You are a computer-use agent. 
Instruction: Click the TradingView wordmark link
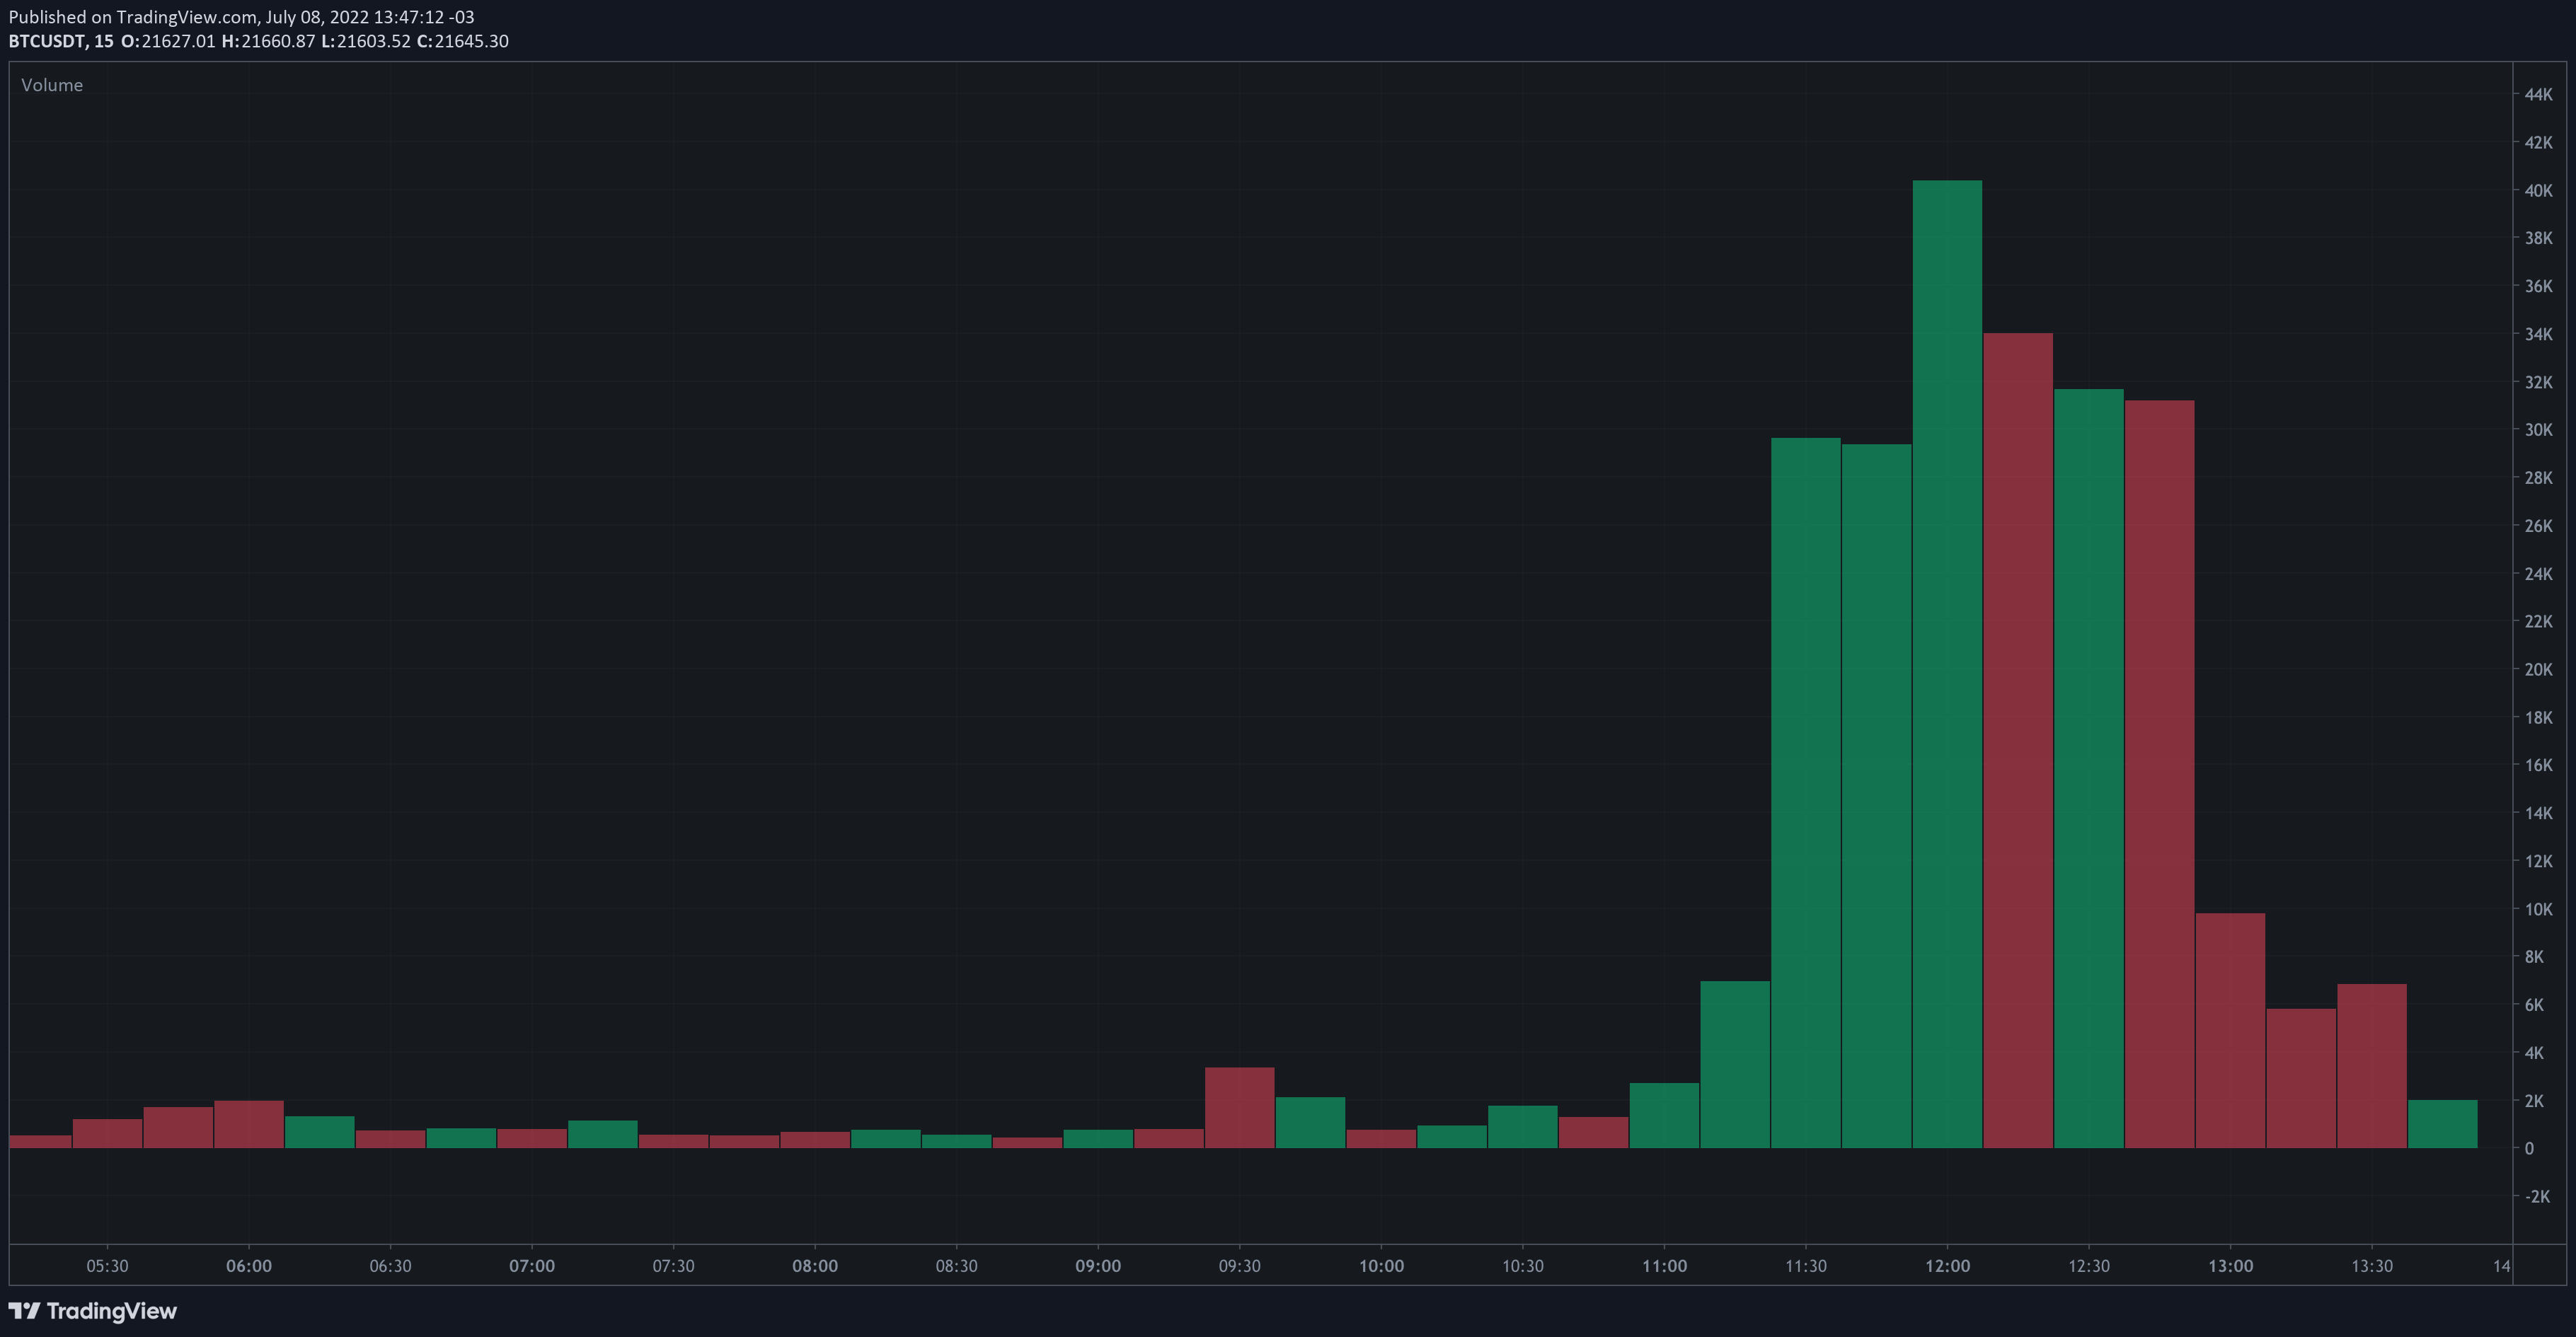coord(111,1311)
